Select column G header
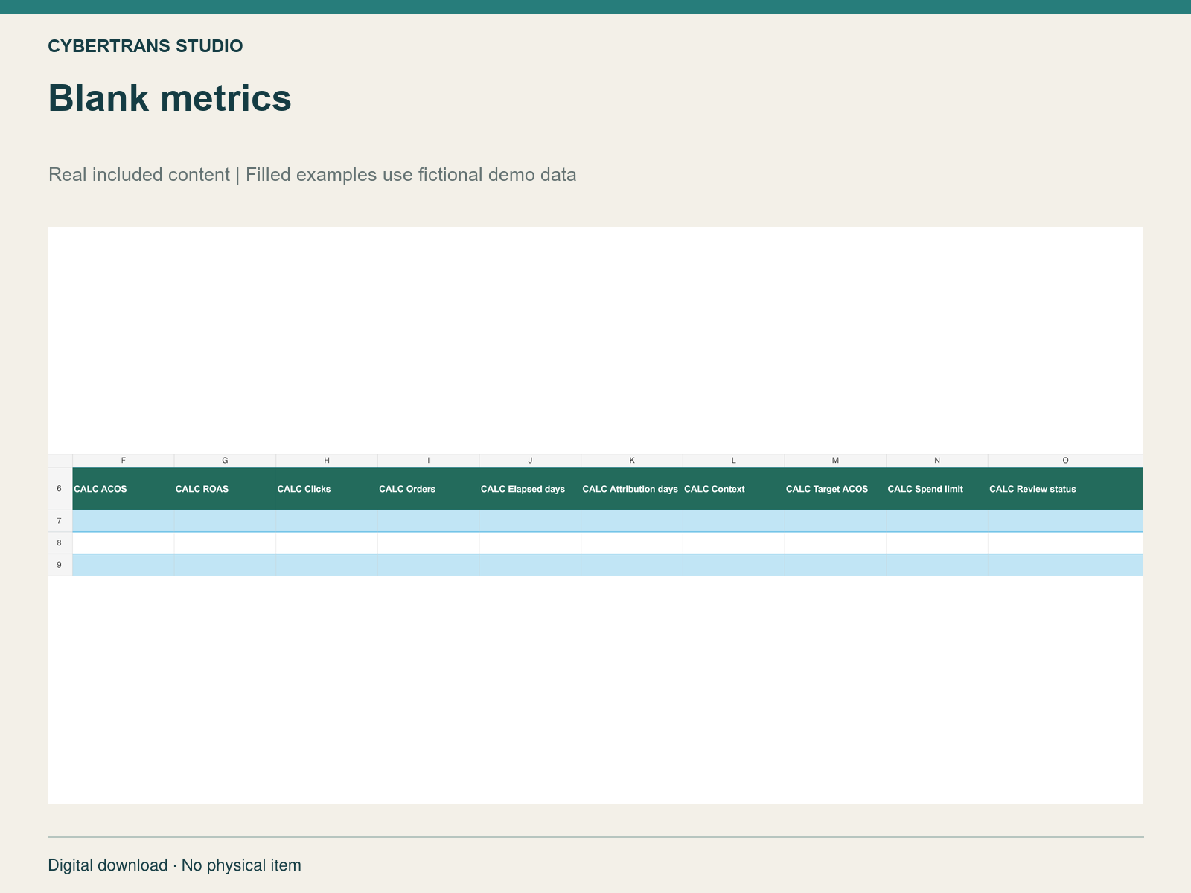This screenshot has width=1191, height=893. click(225, 461)
